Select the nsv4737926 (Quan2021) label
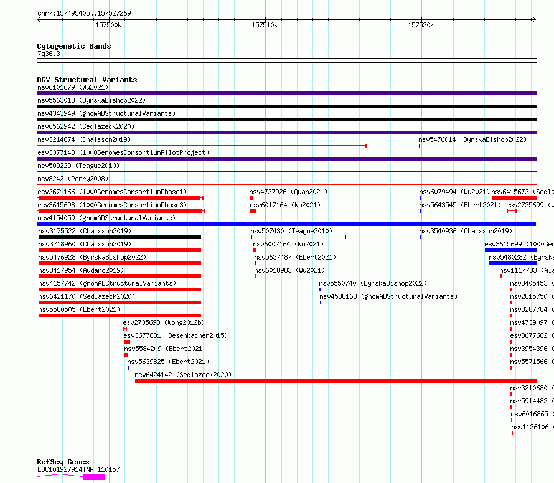Image resolution: width=554 pixels, height=483 pixels. coord(288,192)
